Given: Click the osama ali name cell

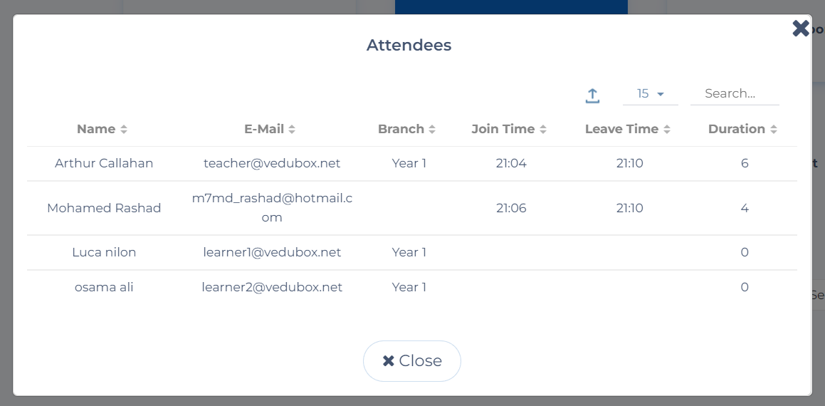Looking at the screenshot, I should click(104, 287).
